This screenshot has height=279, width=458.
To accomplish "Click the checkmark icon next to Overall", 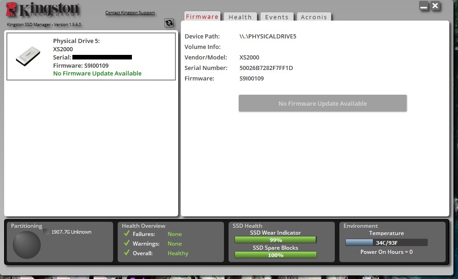I will coord(127,253).
